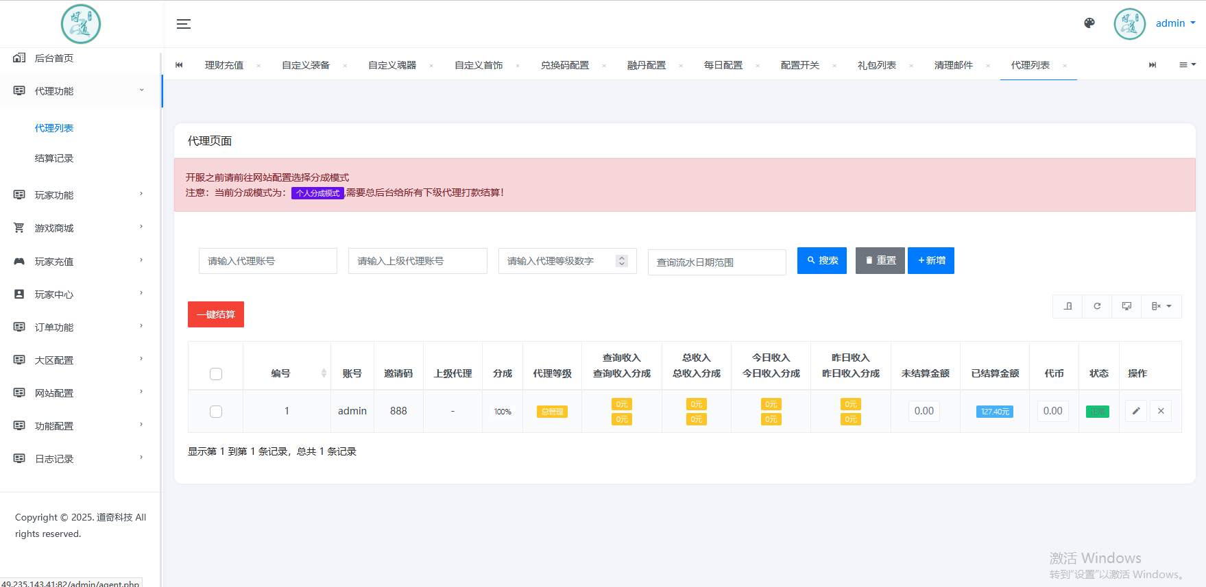Click the hamburger sidebar collapse icon
Image resolution: width=1206 pixels, height=587 pixels.
184,24
